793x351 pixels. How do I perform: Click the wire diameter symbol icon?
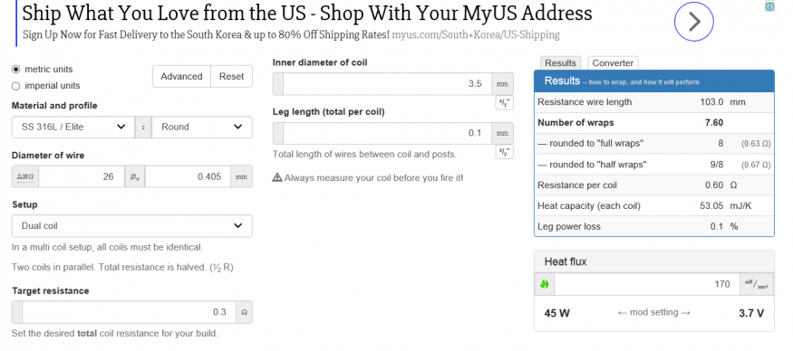tap(134, 176)
